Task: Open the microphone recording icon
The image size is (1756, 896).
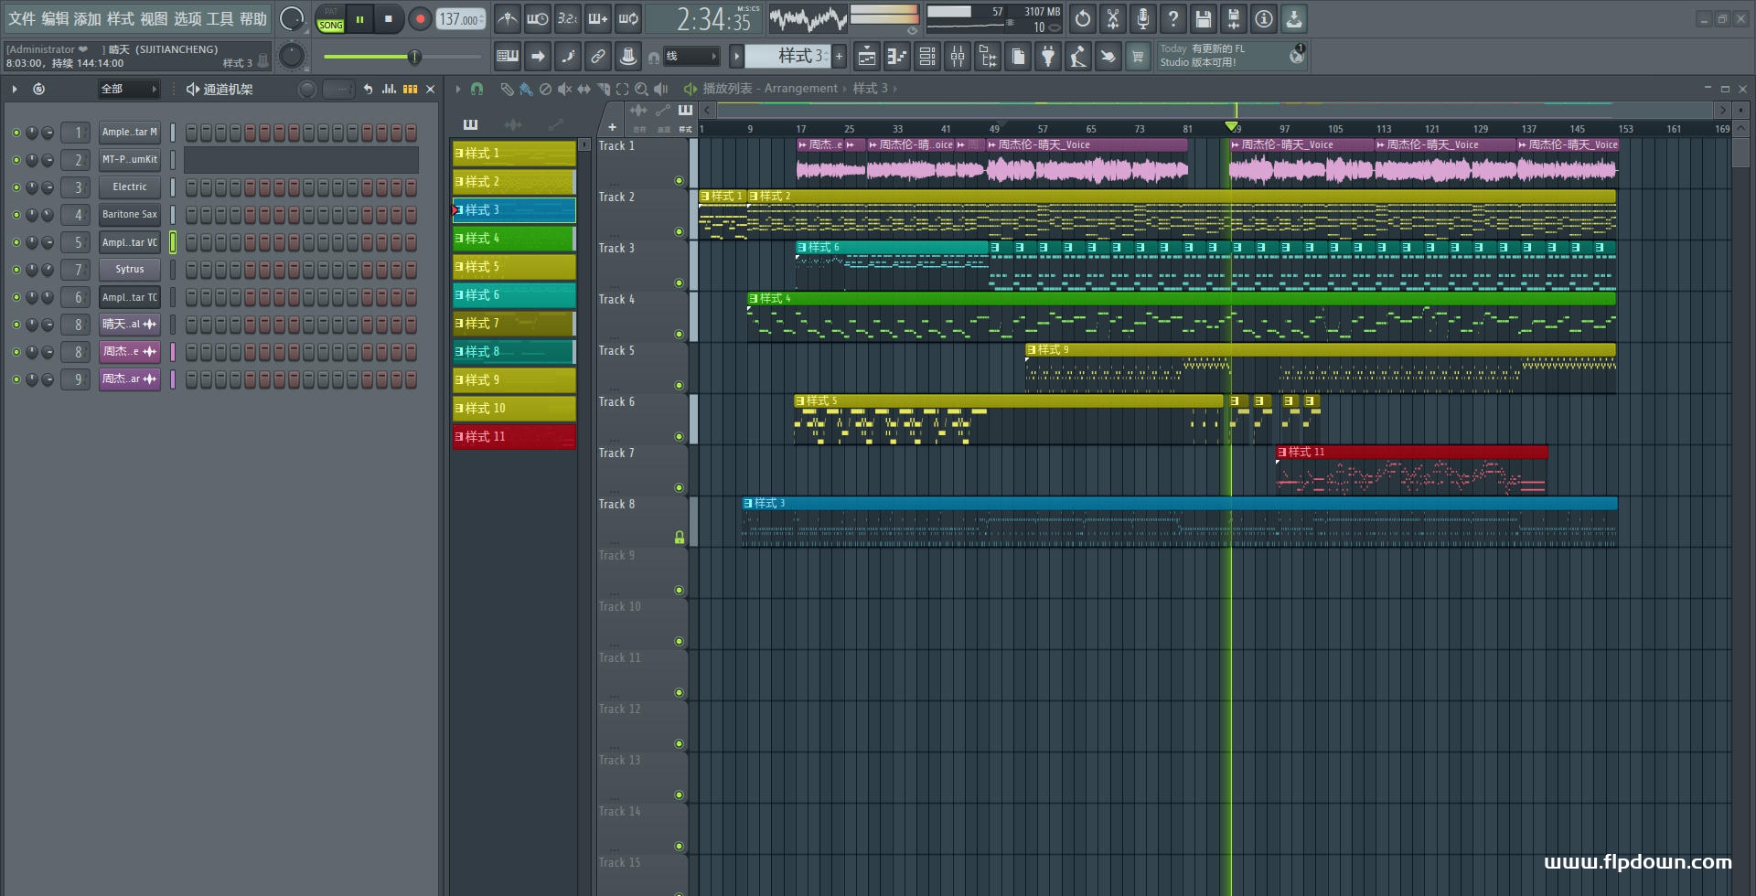Action: [1143, 18]
